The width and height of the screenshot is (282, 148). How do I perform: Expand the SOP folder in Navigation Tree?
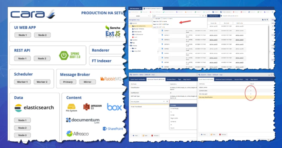131,48
